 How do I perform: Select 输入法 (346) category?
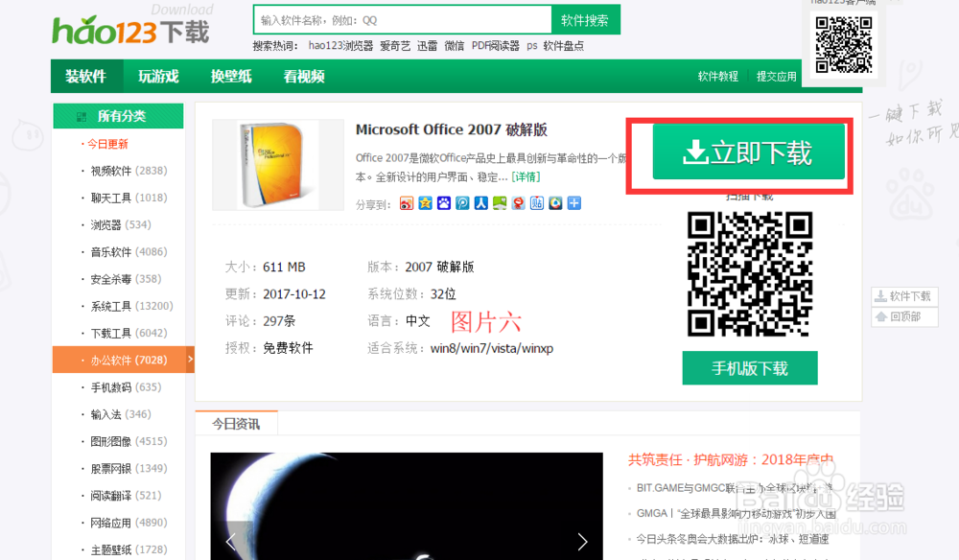(121, 414)
